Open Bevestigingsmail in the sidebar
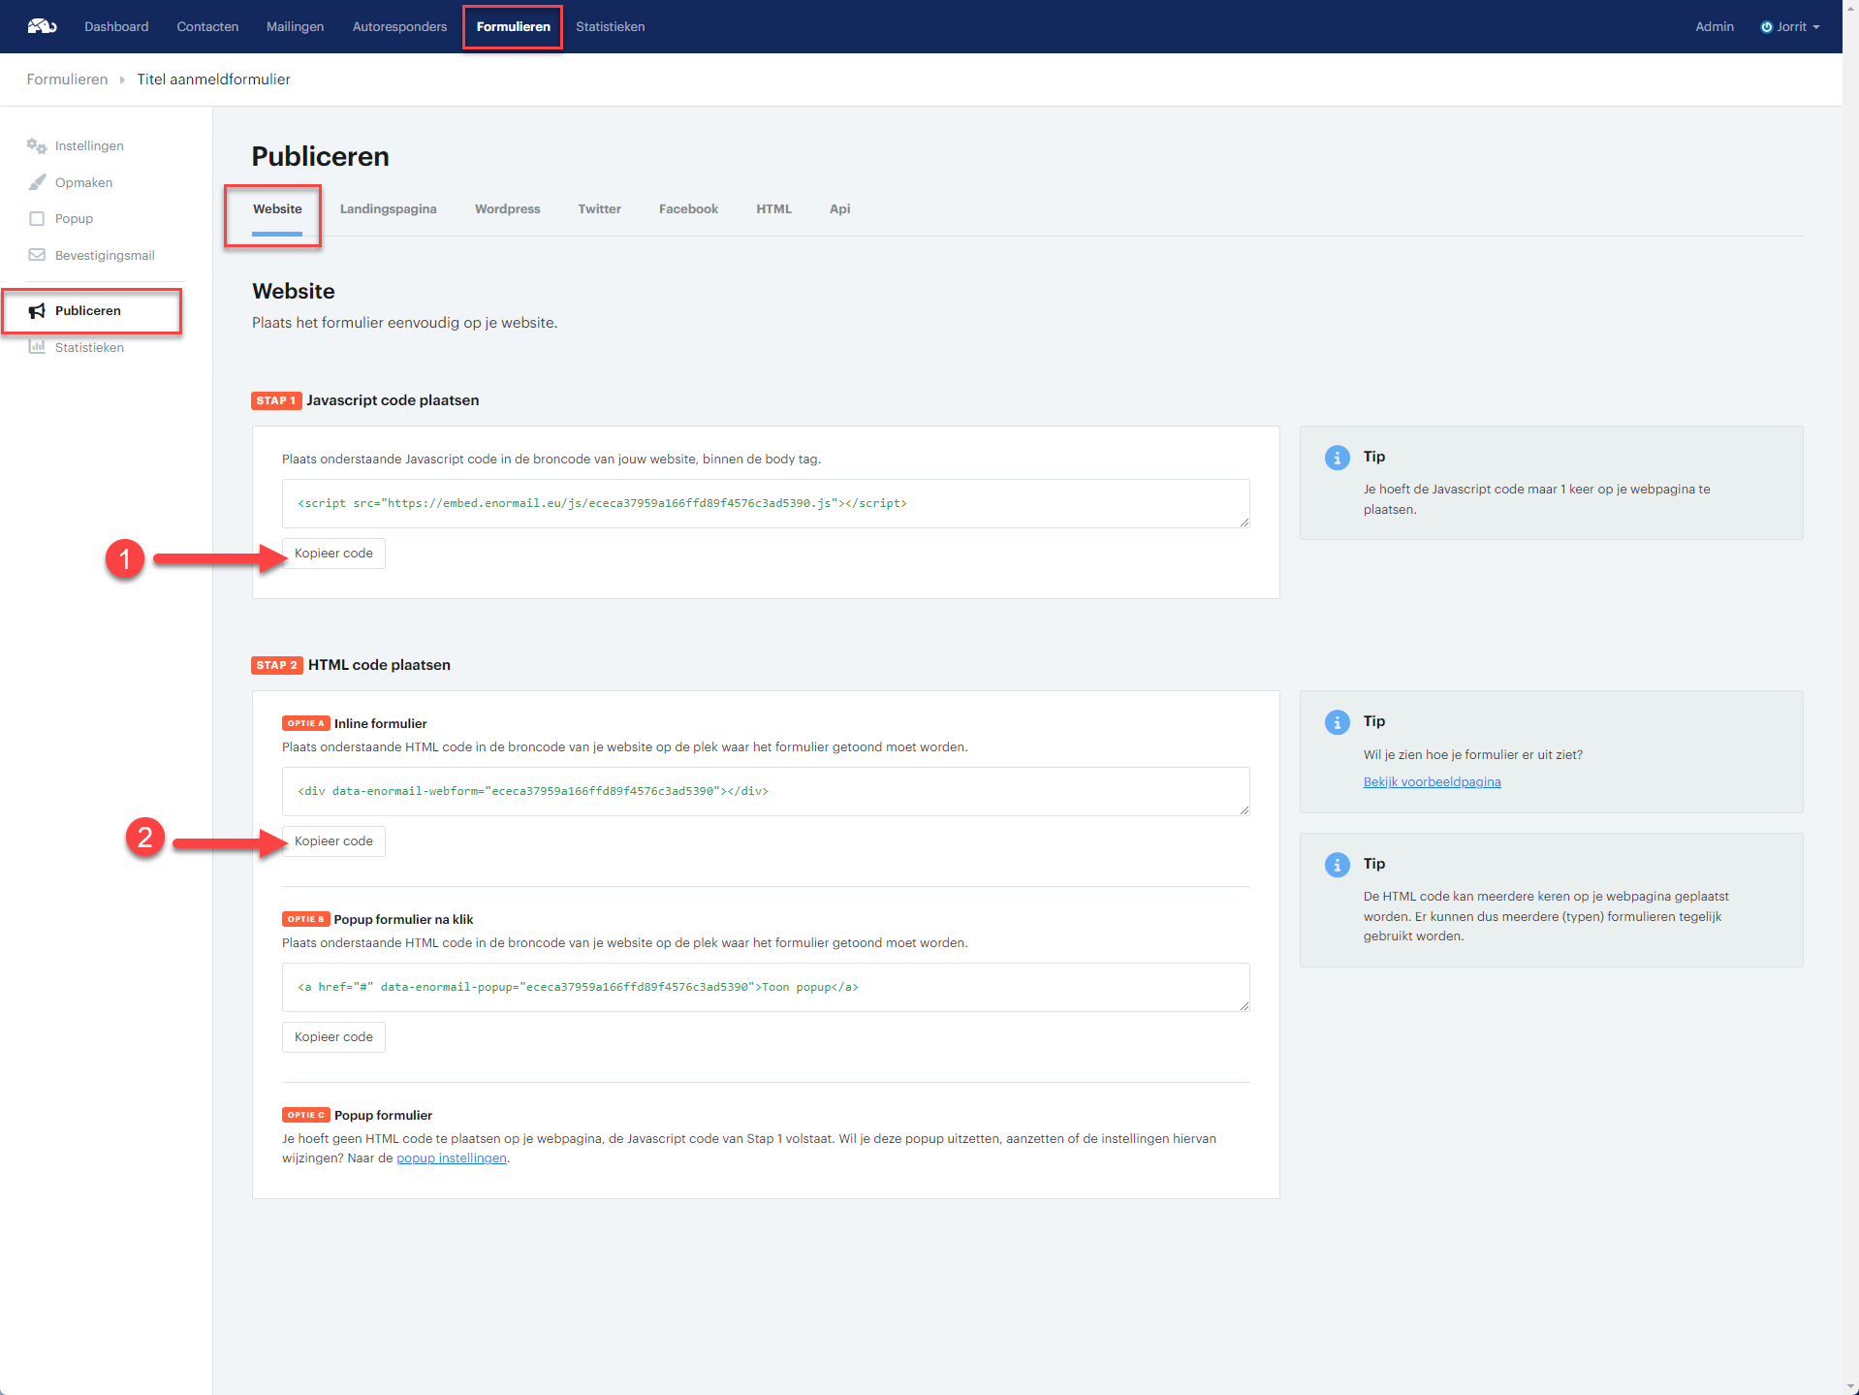1859x1395 pixels. [105, 256]
